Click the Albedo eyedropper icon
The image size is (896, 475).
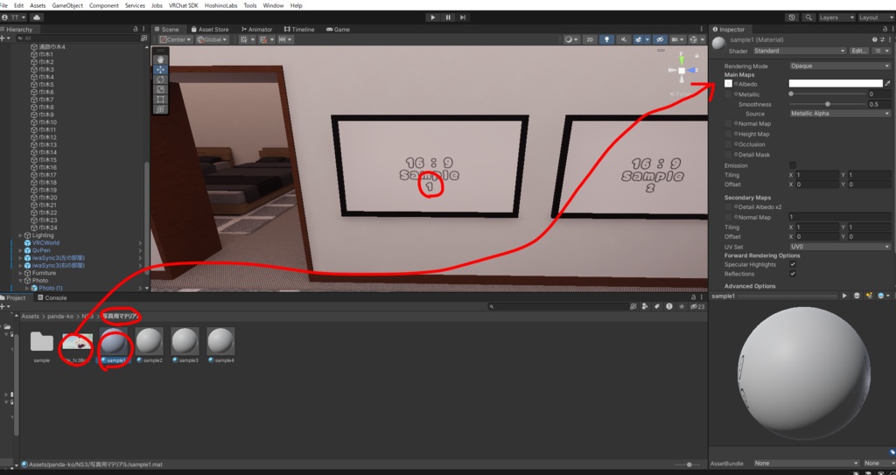[887, 83]
